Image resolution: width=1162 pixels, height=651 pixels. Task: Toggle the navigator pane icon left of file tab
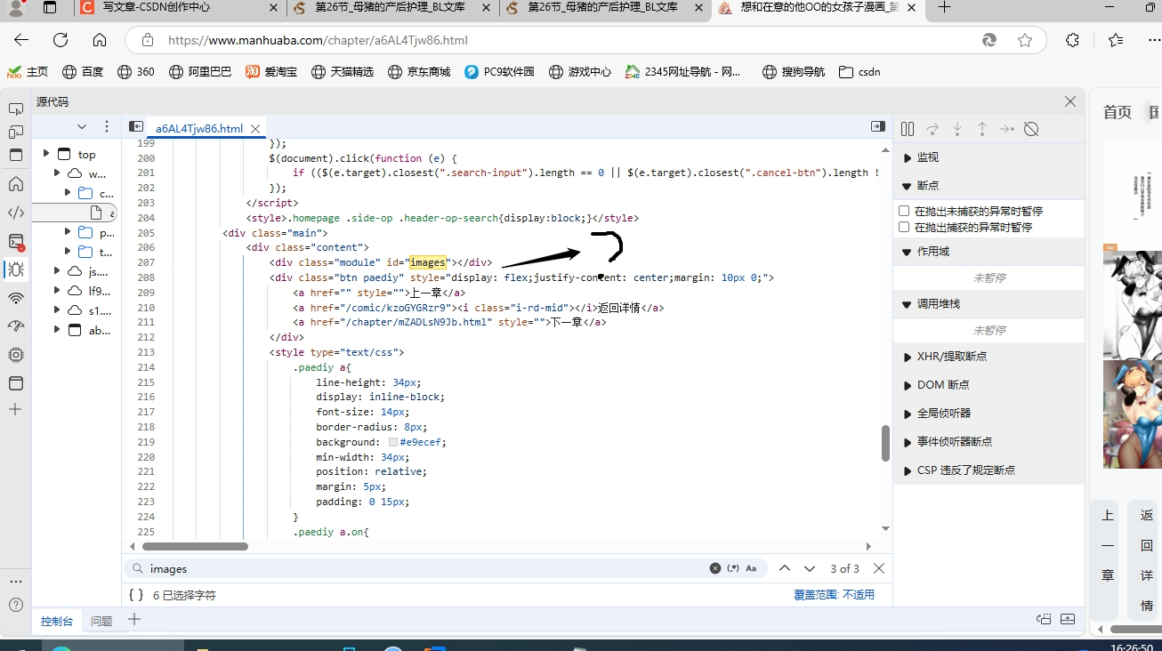pyautogui.click(x=136, y=126)
